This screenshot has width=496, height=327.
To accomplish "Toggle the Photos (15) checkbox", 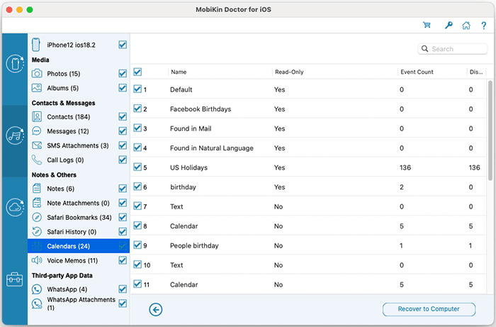I will pyautogui.click(x=123, y=74).
